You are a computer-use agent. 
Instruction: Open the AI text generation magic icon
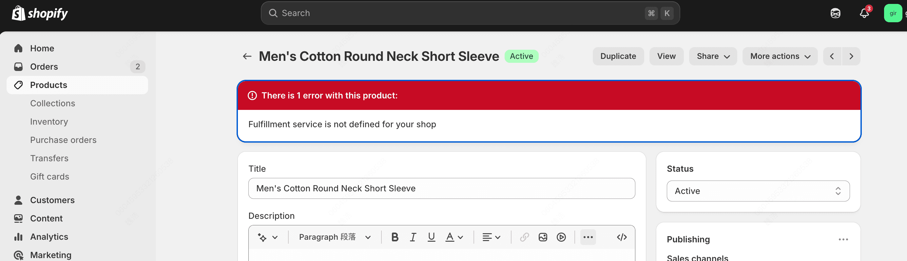coord(262,237)
